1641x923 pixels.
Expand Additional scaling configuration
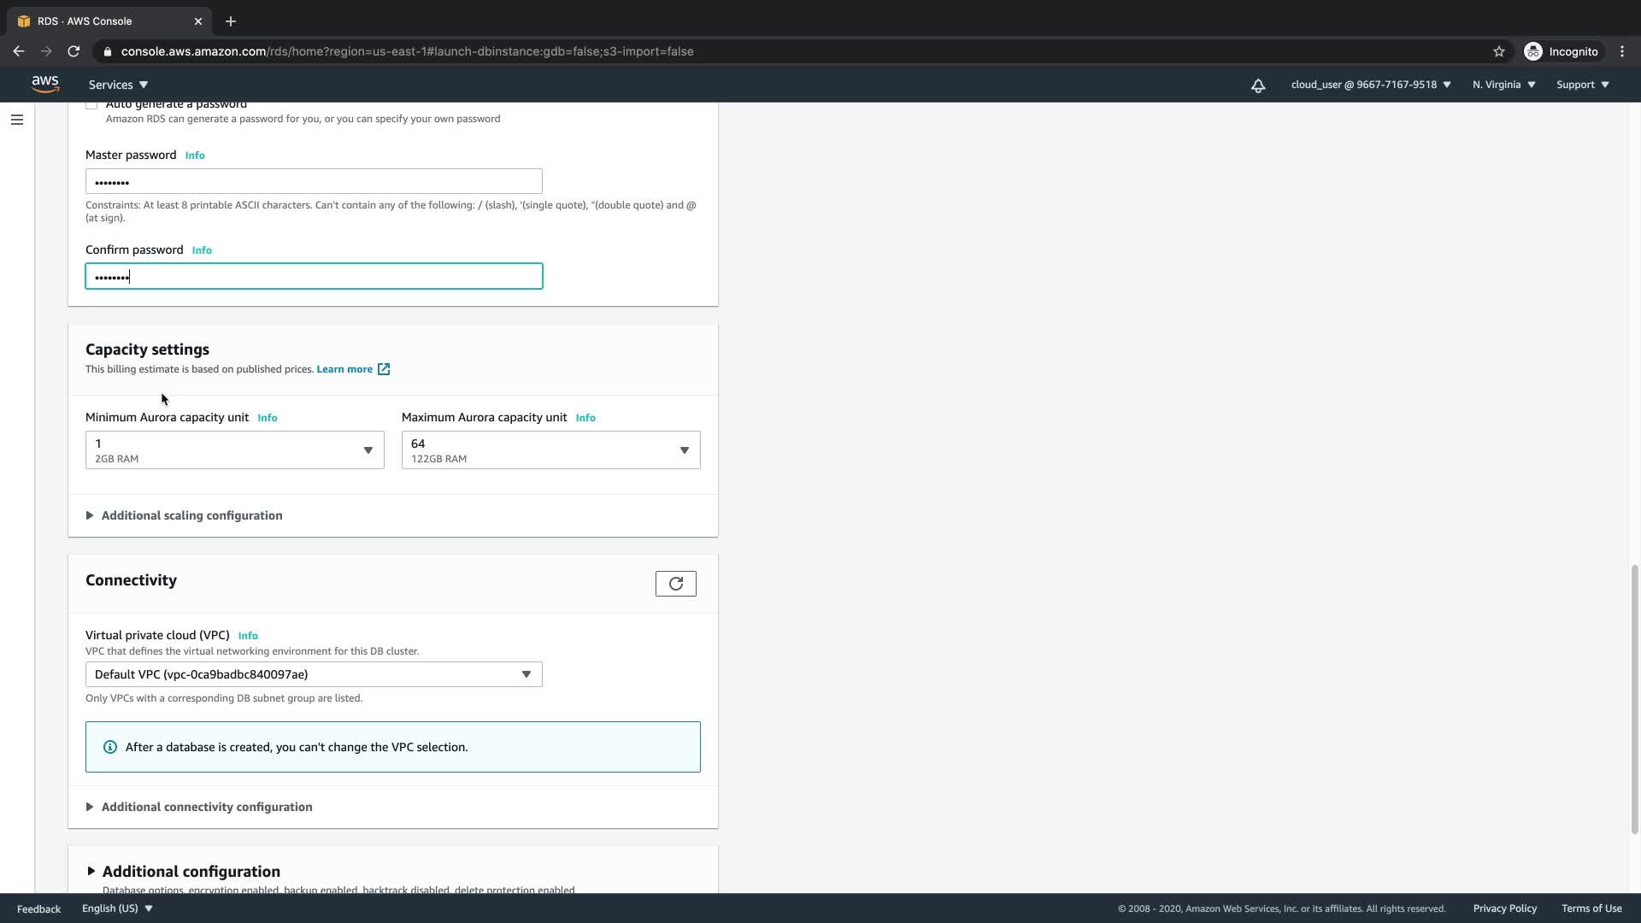coord(191,515)
